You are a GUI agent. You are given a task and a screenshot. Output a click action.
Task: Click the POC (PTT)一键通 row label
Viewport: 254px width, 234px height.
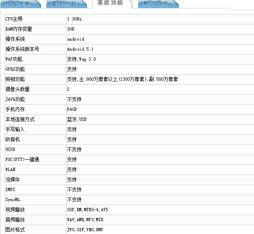coord(22,160)
